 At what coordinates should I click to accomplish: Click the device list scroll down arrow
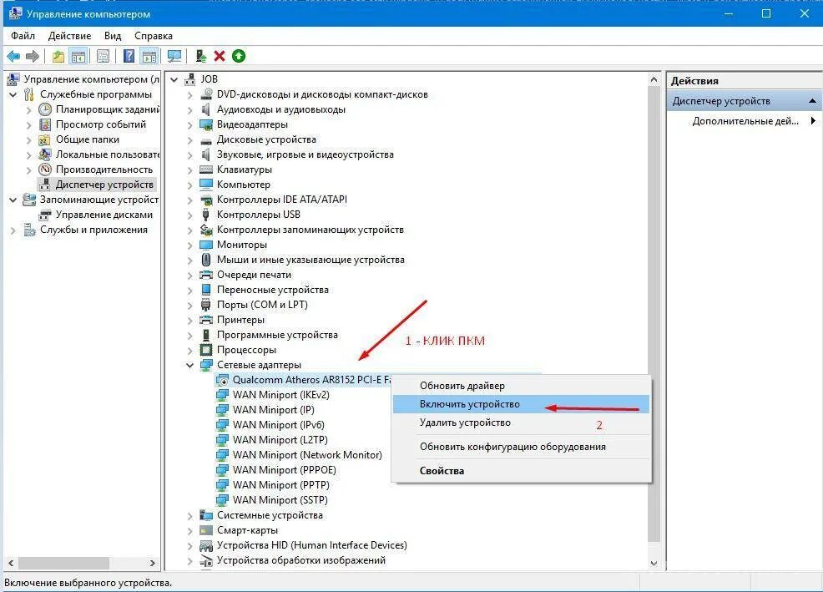point(654,563)
